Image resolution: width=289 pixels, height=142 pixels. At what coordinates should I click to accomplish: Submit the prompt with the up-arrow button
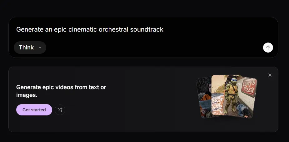tap(268, 48)
